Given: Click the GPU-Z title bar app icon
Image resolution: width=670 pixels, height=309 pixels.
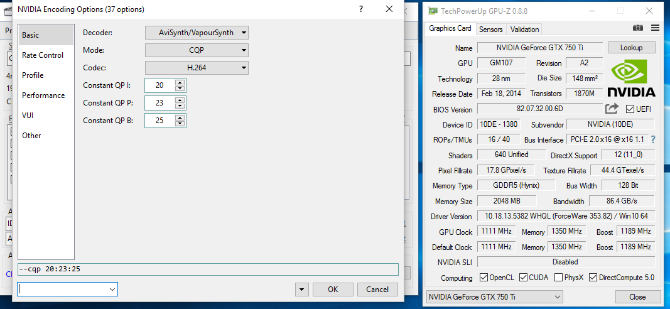Looking at the screenshot, I should coord(433,11).
